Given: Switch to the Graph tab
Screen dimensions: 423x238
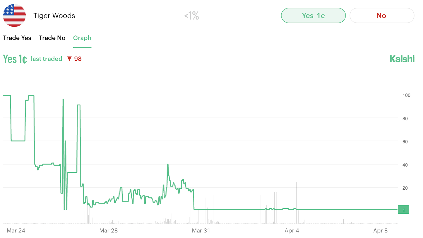Looking at the screenshot, I should pos(82,38).
